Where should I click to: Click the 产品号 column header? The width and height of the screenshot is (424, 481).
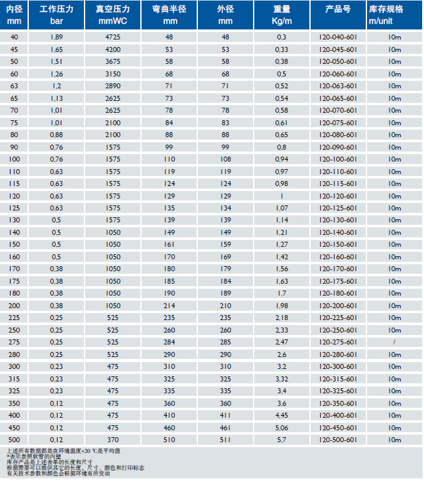coord(338,11)
